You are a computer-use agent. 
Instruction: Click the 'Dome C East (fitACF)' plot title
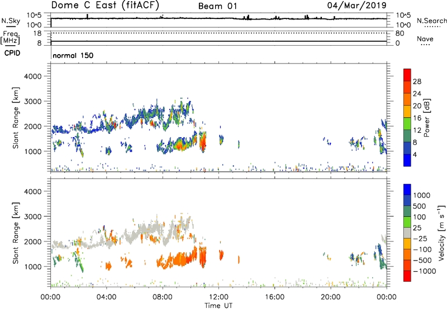105,5
